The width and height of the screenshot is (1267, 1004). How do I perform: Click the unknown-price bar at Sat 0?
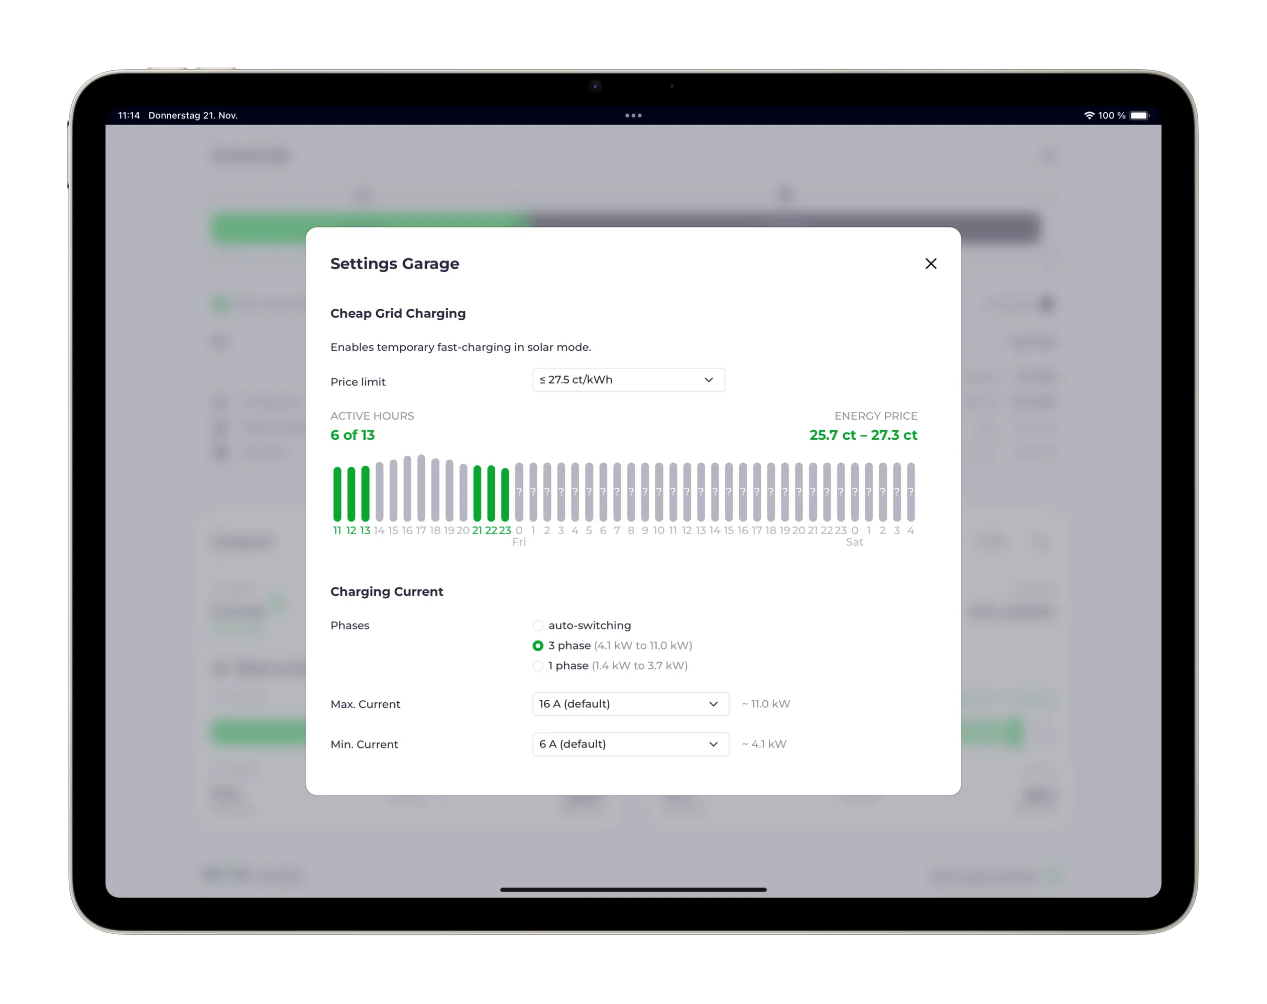coord(855,492)
